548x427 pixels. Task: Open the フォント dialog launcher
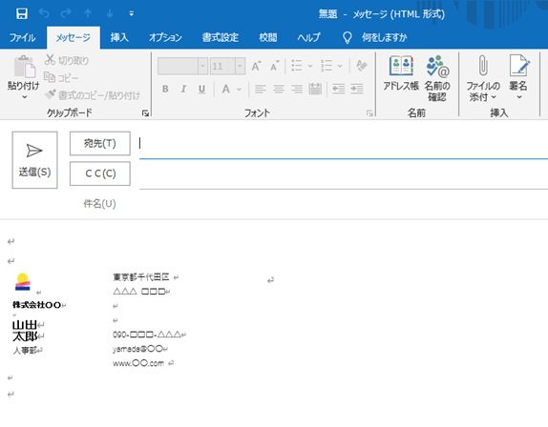point(369,113)
